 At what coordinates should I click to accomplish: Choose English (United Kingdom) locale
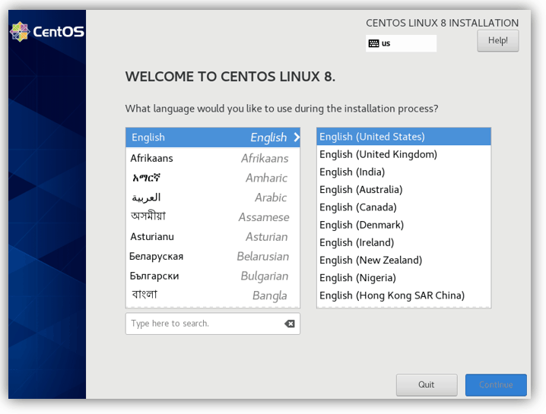click(404, 154)
